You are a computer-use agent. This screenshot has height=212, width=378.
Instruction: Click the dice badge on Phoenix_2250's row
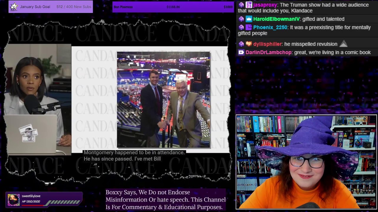click(x=241, y=27)
